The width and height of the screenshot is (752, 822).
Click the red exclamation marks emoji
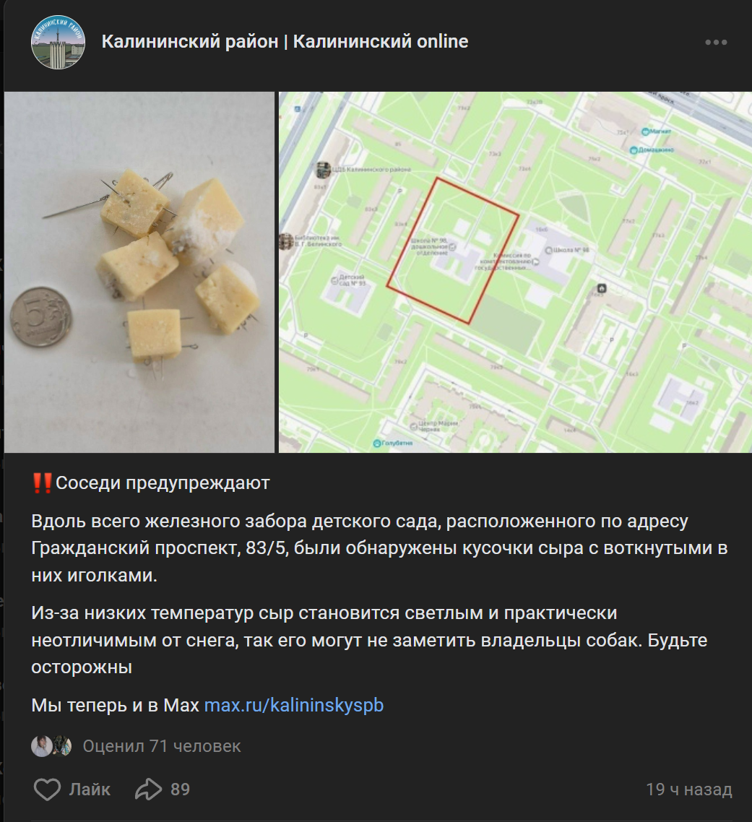tap(42, 483)
